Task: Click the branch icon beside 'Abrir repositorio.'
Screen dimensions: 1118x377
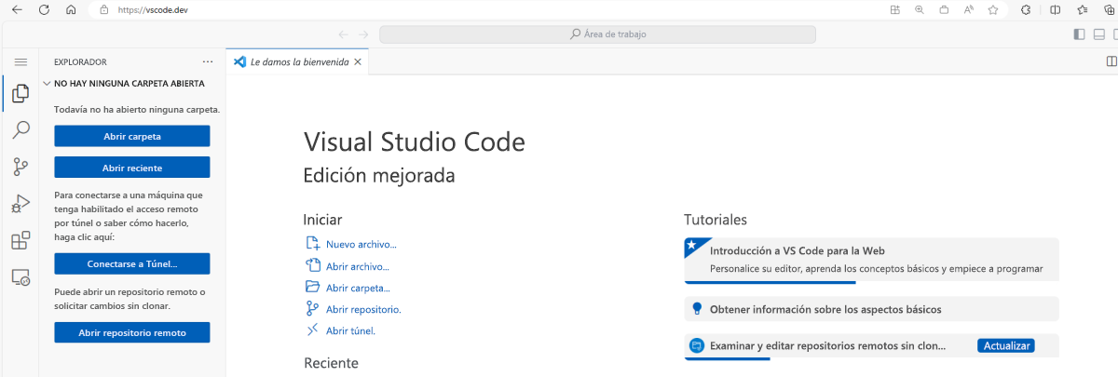Action: (313, 309)
